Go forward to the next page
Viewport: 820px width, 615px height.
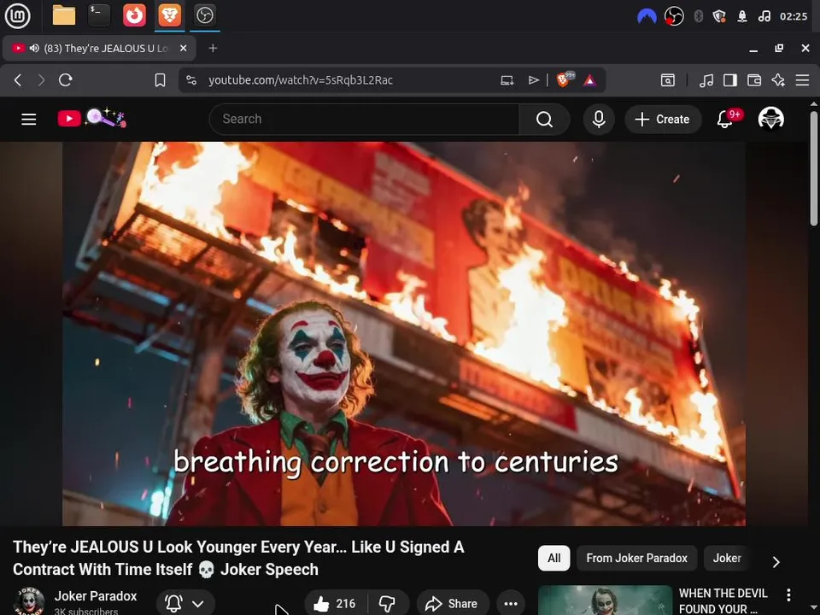click(41, 80)
